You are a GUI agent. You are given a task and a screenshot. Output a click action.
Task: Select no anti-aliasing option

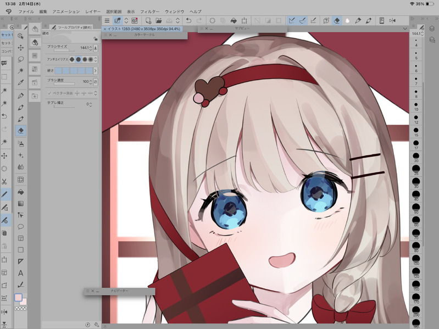pos(72,59)
